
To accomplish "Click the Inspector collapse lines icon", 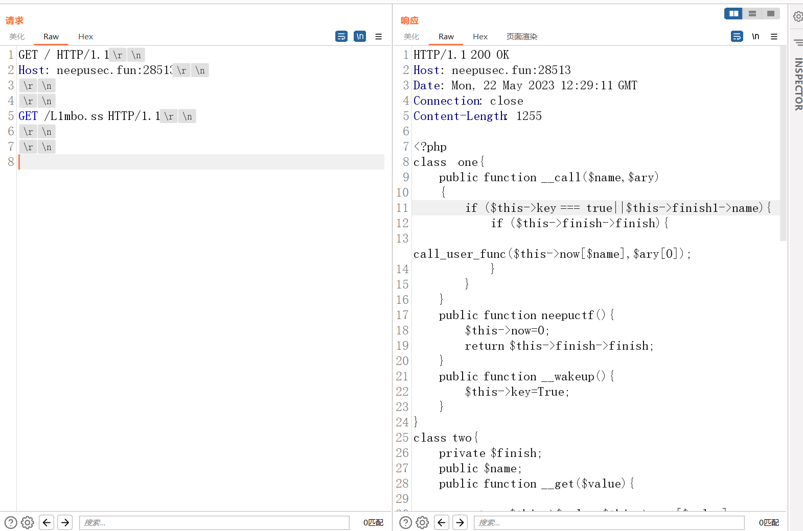I will click(798, 42).
